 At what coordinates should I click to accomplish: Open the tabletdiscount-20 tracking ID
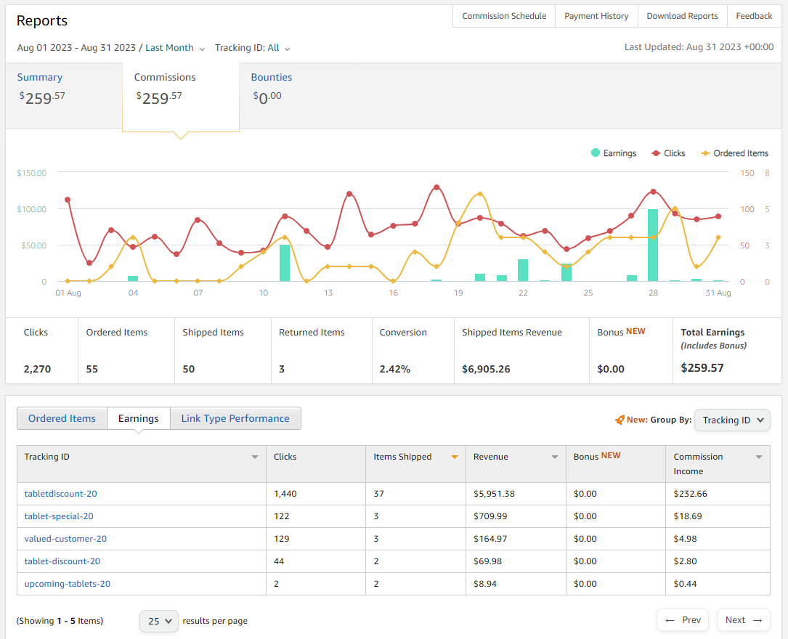(x=61, y=494)
